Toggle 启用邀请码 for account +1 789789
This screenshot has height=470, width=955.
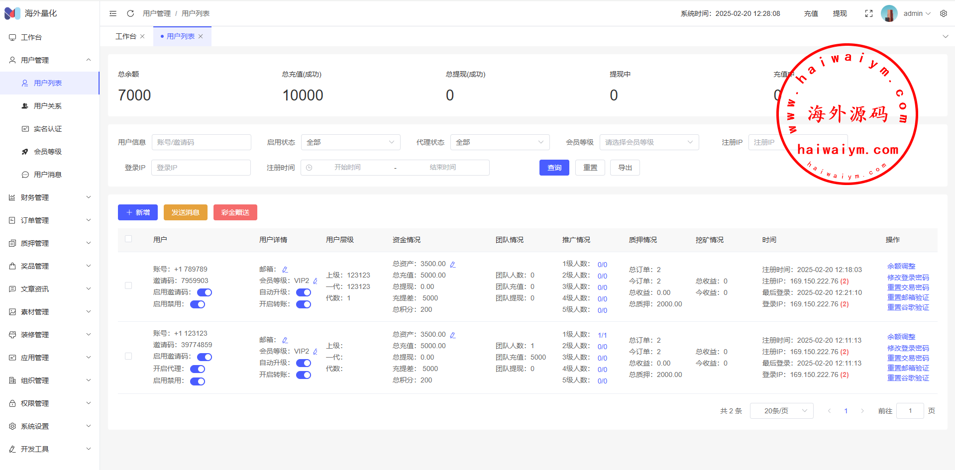(204, 292)
